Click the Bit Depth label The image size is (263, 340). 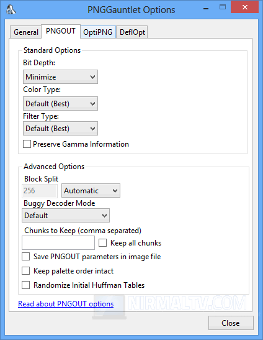[x=39, y=63]
